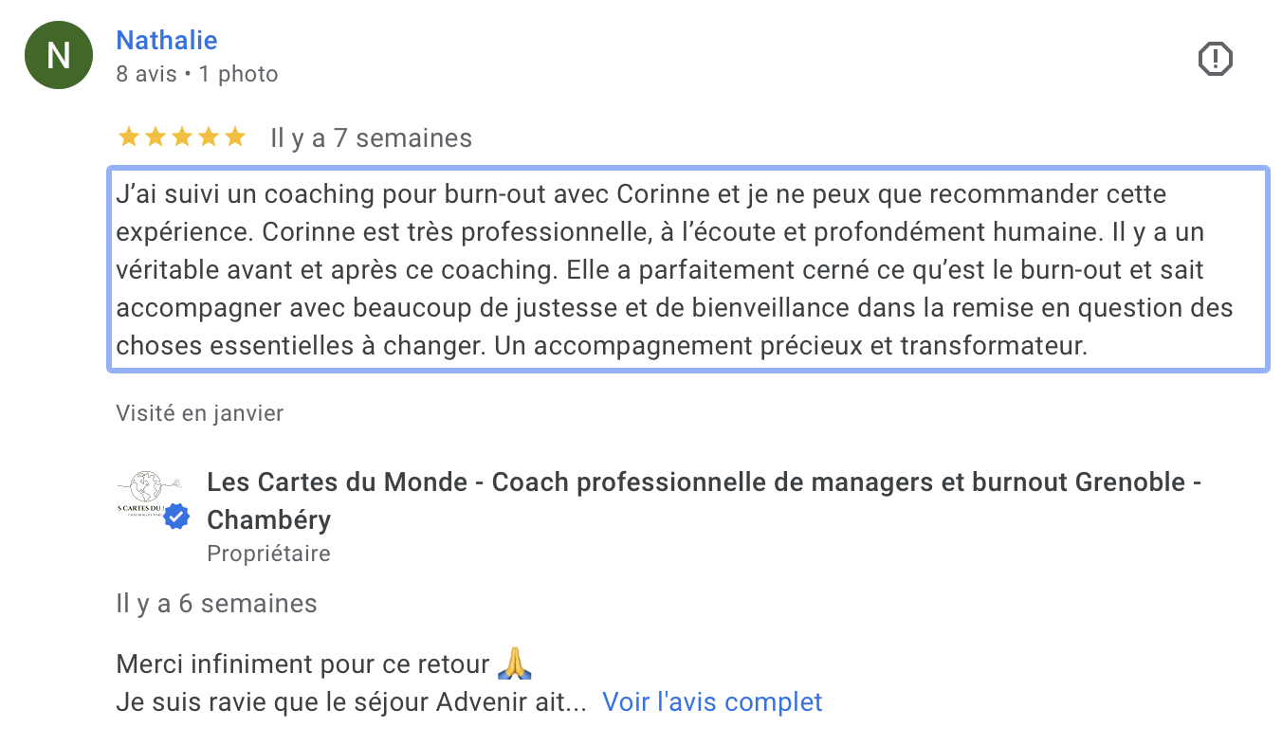The width and height of the screenshot is (1282, 745).
Task: Select the fifth gold star icon
Action: (235, 136)
